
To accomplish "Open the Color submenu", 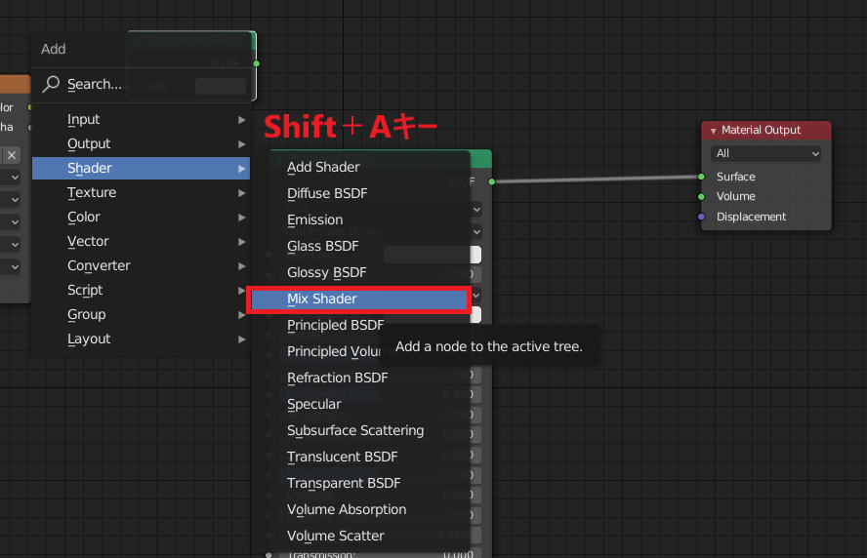I will coord(141,217).
